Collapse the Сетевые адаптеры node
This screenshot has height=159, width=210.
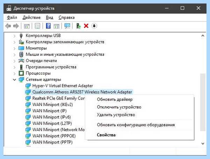pyautogui.click(x=14, y=79)
